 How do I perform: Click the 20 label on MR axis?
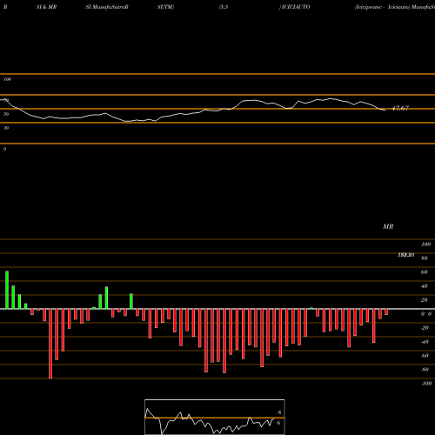click(425, 300)
